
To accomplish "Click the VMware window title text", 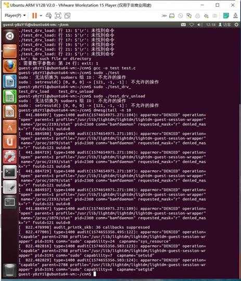I will click(81, 5).
